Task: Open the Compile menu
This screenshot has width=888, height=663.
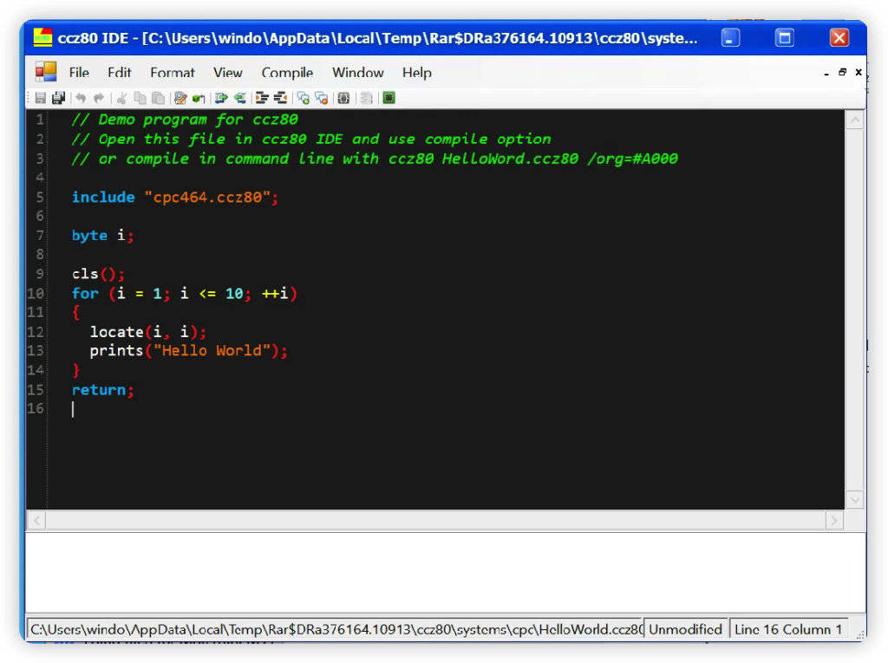Action: [x=287, y=73]
